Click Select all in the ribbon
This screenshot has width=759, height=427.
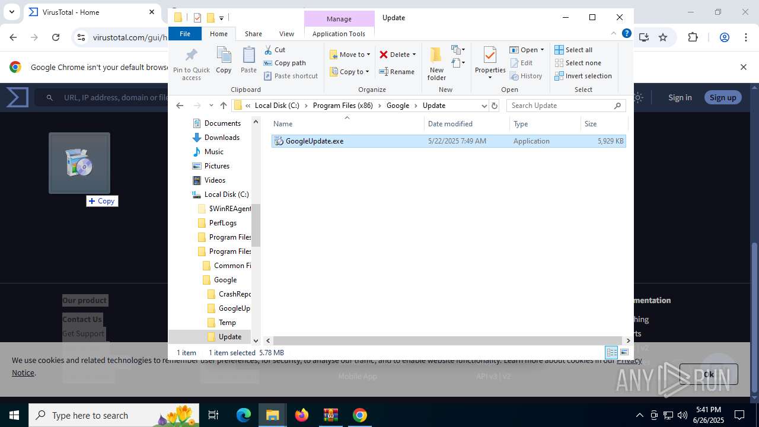pyautogui.click(x=573, y=50)
